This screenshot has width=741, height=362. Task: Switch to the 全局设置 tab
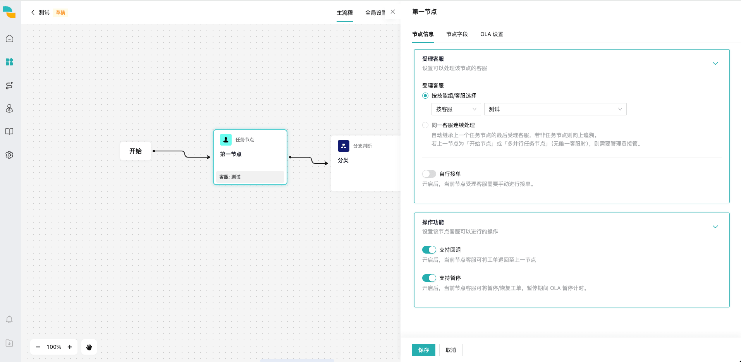(x=375, y=13)
